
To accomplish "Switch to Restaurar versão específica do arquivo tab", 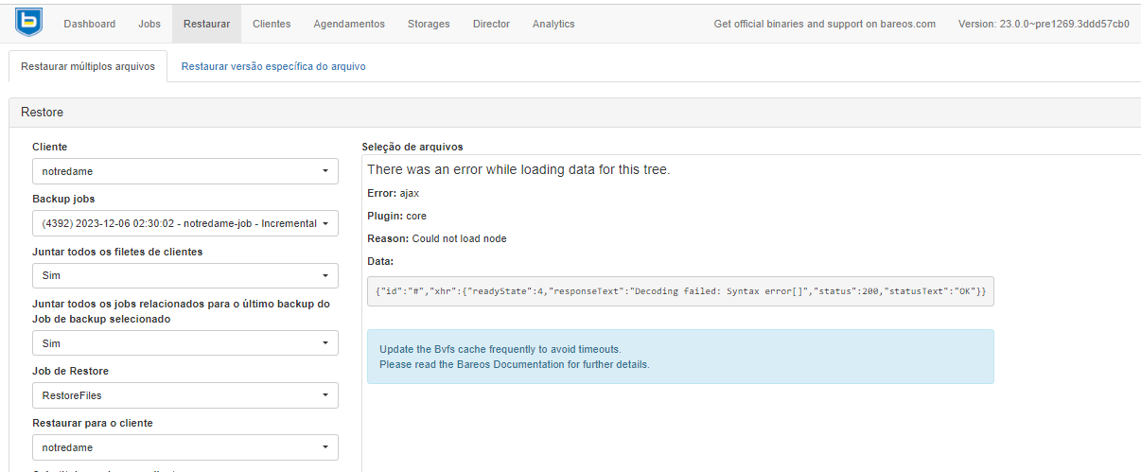I will tap(273, 67).
